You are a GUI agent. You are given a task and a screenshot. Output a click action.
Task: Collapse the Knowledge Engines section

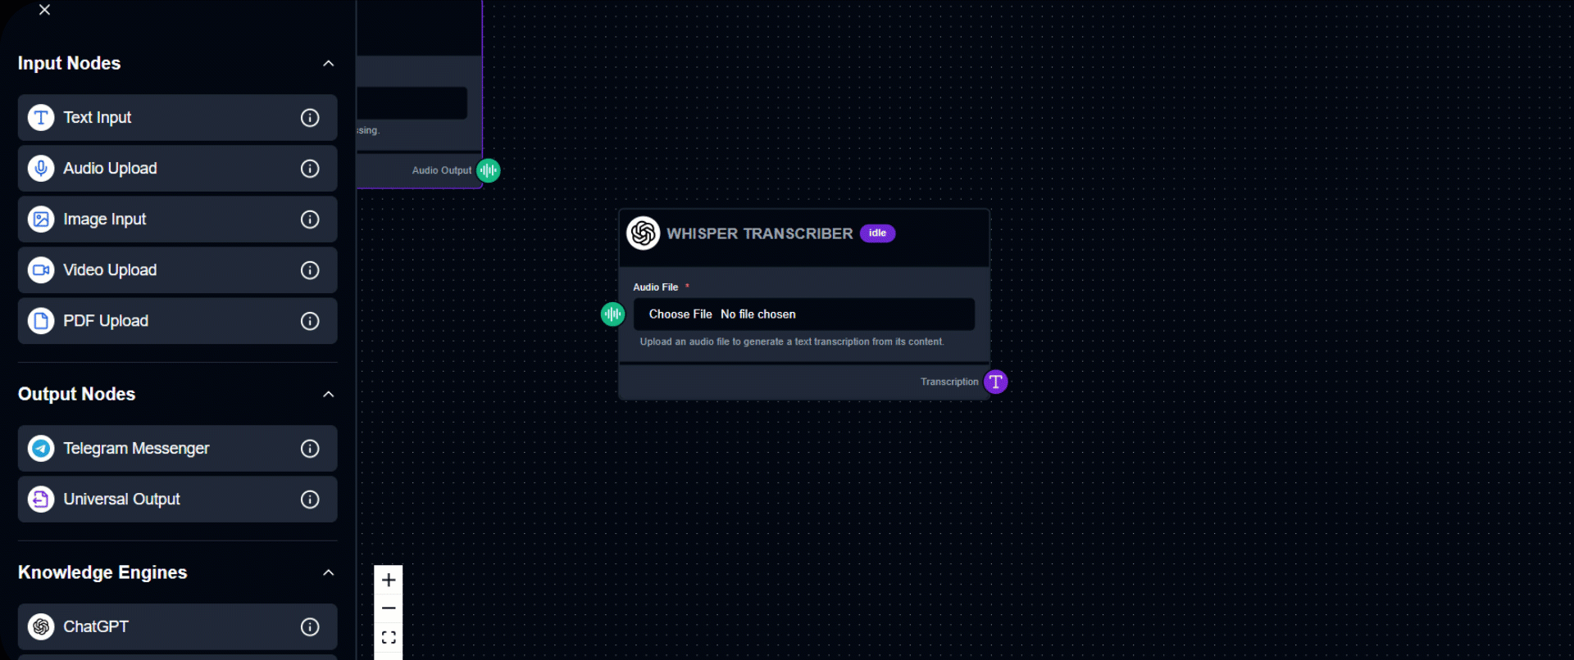tap(328, 573)
